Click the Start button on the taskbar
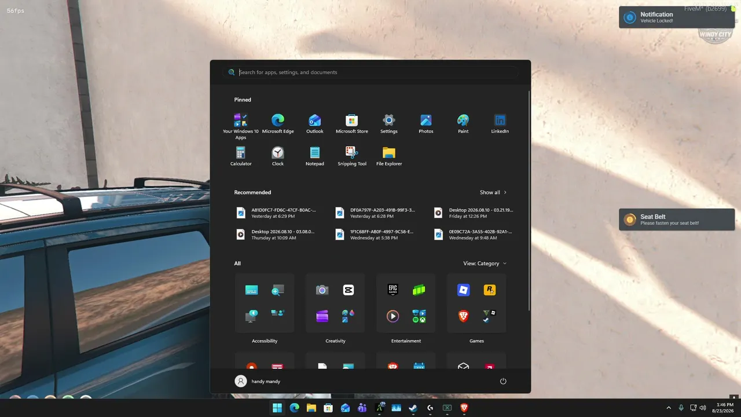 (277, 408)
